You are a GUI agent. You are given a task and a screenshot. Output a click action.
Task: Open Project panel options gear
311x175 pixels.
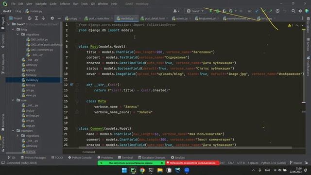point(52,18)
